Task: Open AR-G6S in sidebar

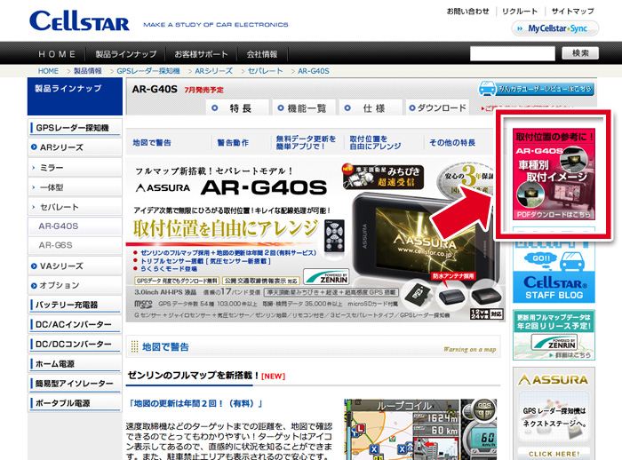Action: [75, 245]
